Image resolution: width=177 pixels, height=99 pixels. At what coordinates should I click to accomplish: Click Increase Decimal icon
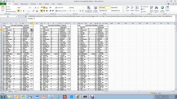coord(80,11)
